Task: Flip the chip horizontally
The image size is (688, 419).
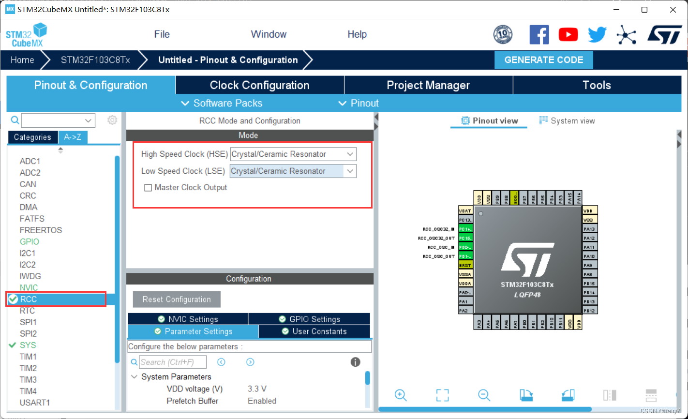Action: [x=610, y=395]
